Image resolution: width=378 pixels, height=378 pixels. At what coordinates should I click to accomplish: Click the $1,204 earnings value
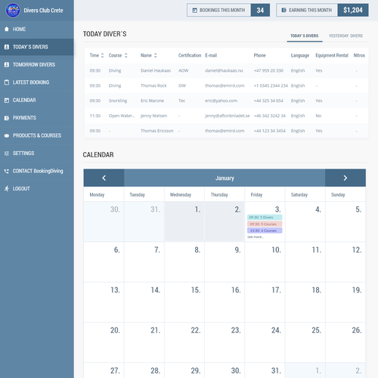[353, 10]
